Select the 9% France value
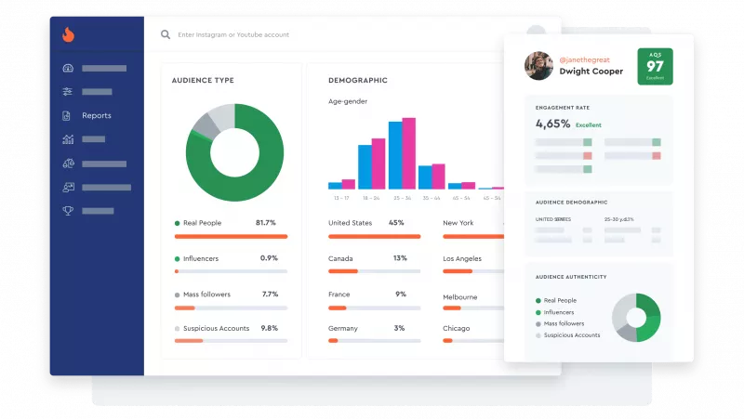 coord(401,294)
